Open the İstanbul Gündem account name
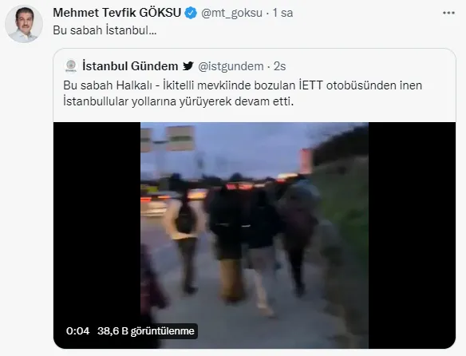This screenshot has height=356, width=466. pos(130,66)
